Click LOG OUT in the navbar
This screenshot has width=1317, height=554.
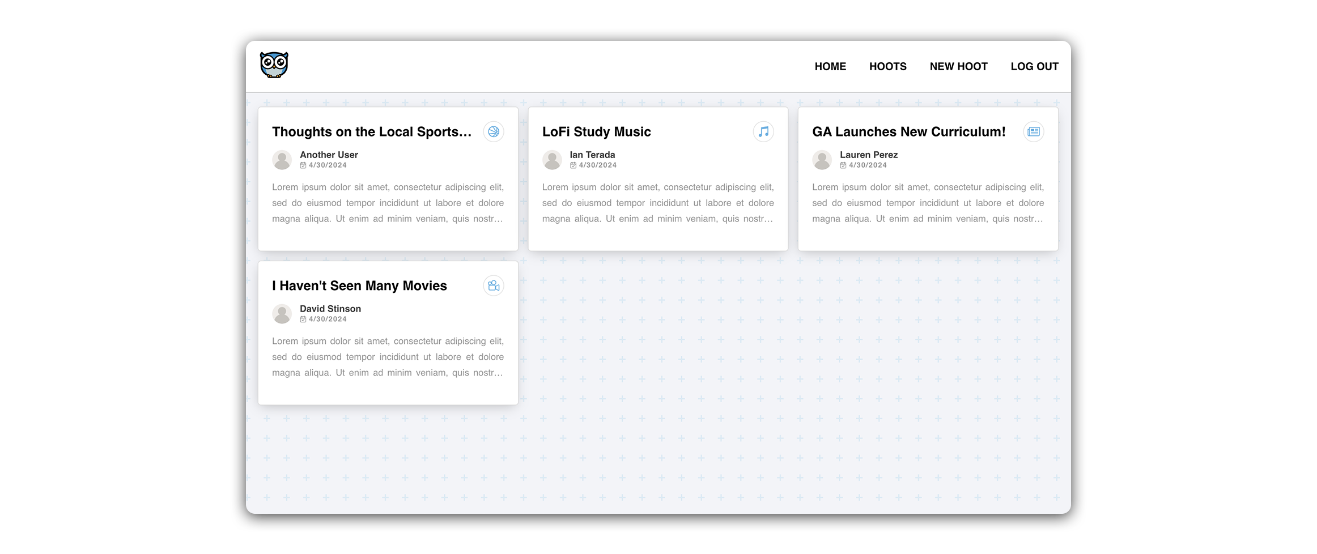1034,66
